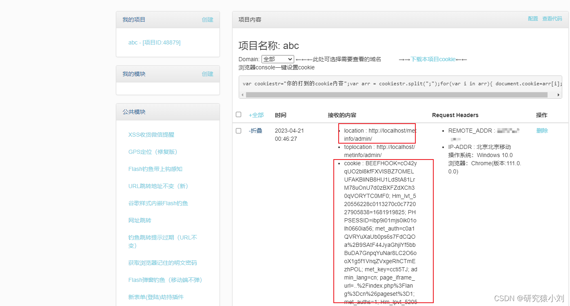This screenshot has width=570, height=306.
Task: Click the horizontal scrollbar thumb under code
Action: tap(397, 95)
